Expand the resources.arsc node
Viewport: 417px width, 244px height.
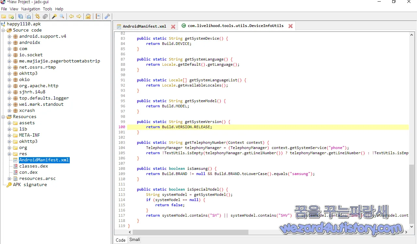point(9,178)
